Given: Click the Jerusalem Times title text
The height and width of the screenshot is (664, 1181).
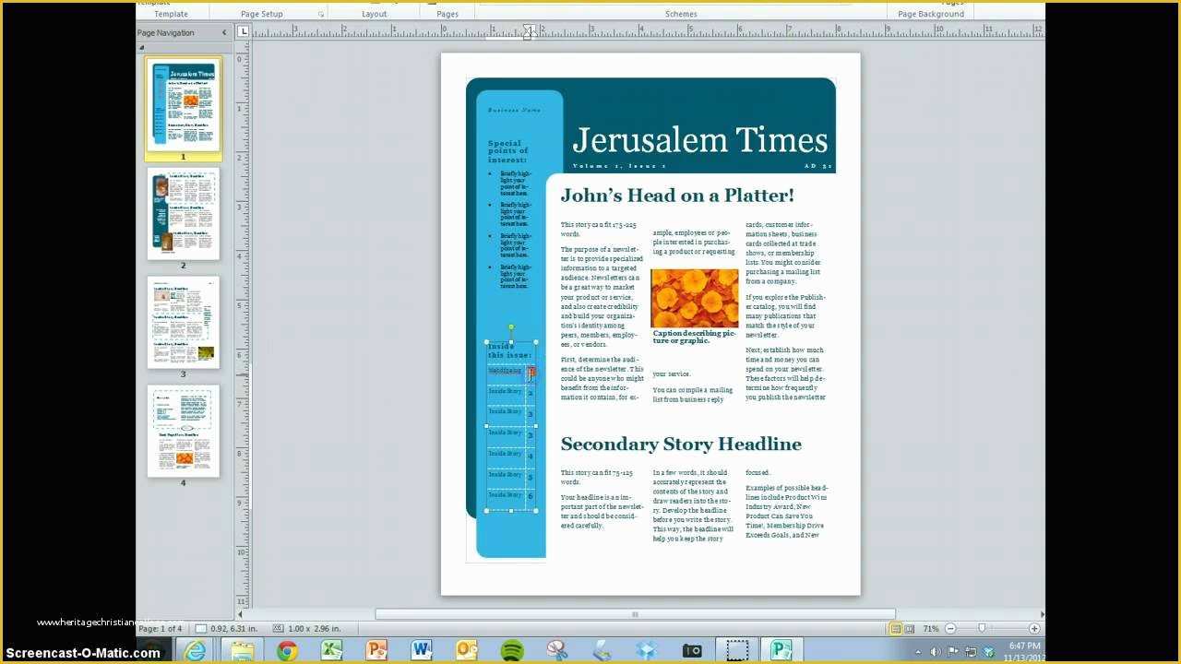Looking at the screenshot, I should point(700,140).
